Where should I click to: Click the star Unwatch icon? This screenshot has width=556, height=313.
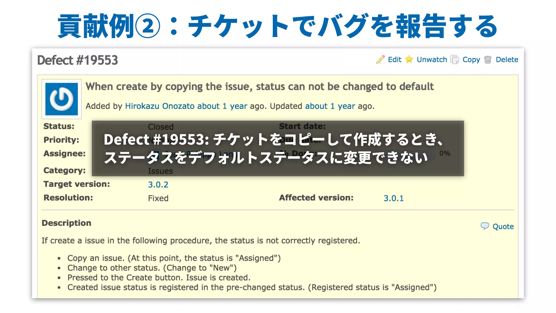(409, 59)
